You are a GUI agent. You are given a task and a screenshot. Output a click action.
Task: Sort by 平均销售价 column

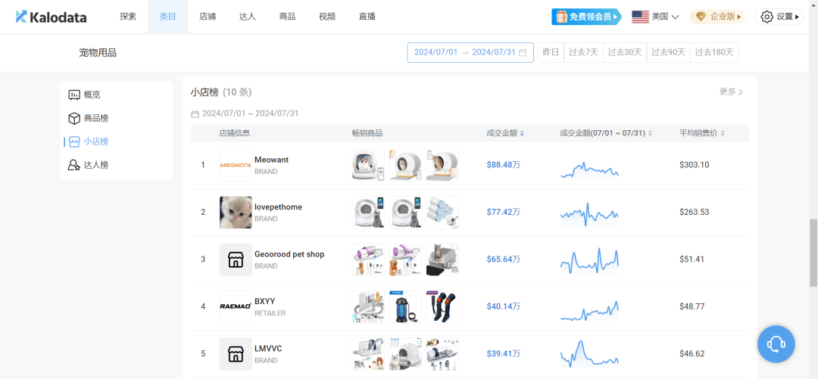pyautogui.click(x=722, y=134)
